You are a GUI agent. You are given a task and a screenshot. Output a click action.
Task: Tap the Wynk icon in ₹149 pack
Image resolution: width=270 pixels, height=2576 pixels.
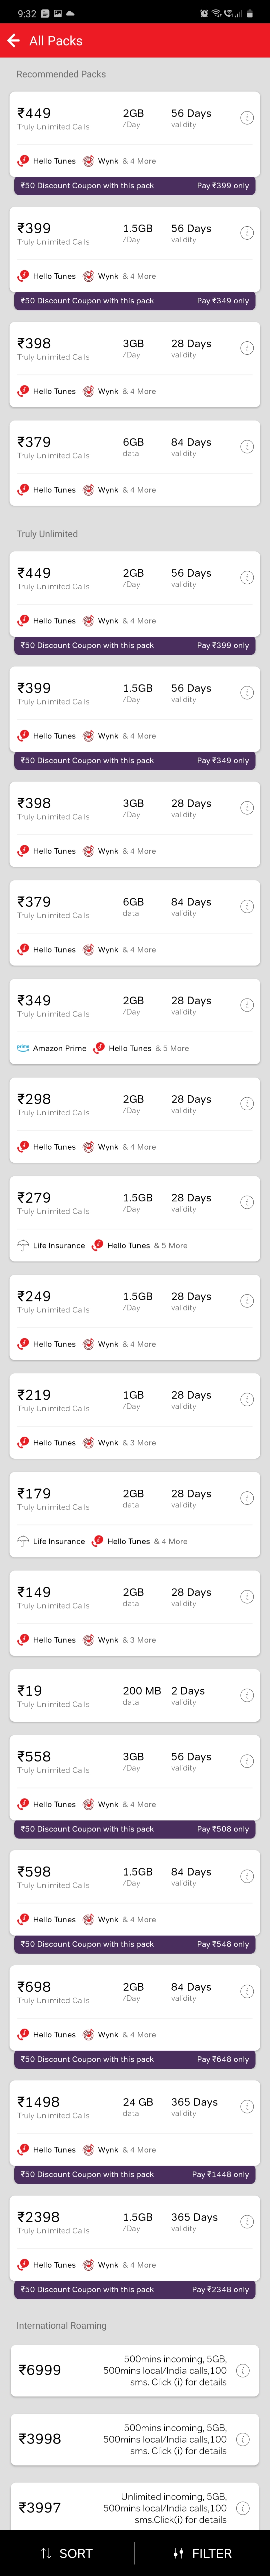click(88, 1640)
